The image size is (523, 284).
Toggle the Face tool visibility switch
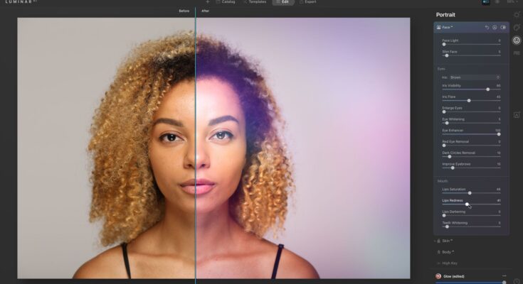pos(503,27)
